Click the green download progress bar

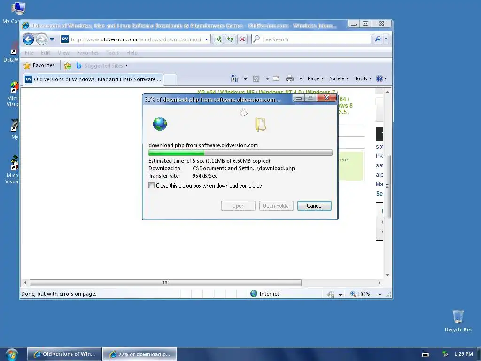pos(240,152)
